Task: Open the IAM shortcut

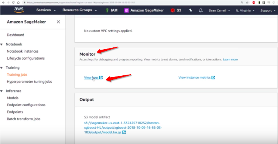Action: tap(111, 10)
